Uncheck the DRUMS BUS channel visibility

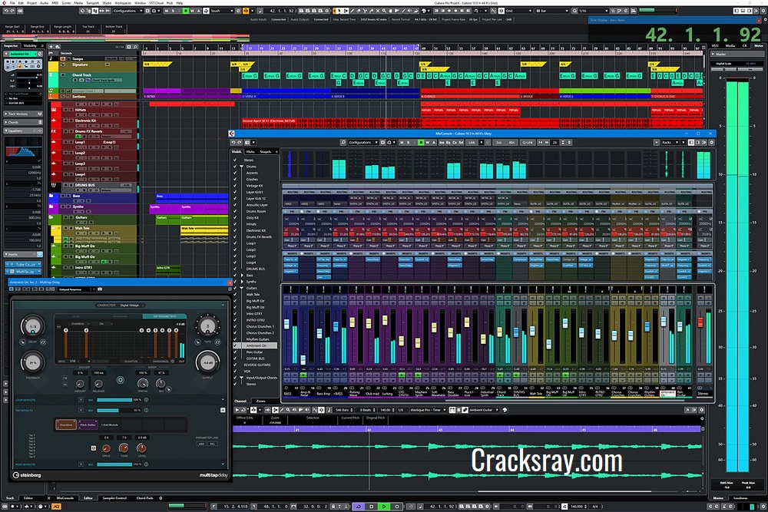pos(235,269)
